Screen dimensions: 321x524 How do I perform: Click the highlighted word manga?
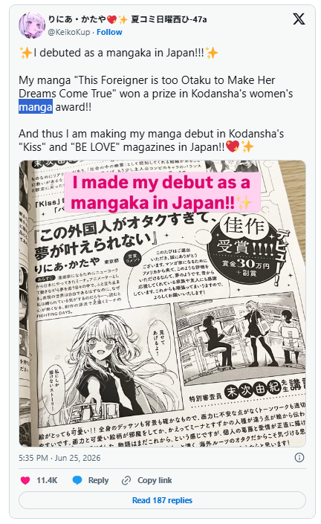click(x=36, y=107)
